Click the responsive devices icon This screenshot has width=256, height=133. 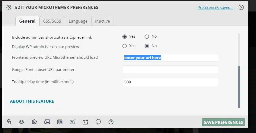tap(47, 122)
